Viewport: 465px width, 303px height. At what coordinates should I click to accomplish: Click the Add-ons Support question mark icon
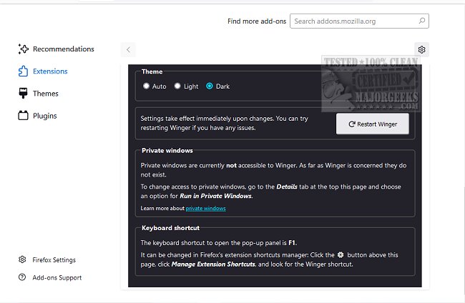[x=23, y=277]
